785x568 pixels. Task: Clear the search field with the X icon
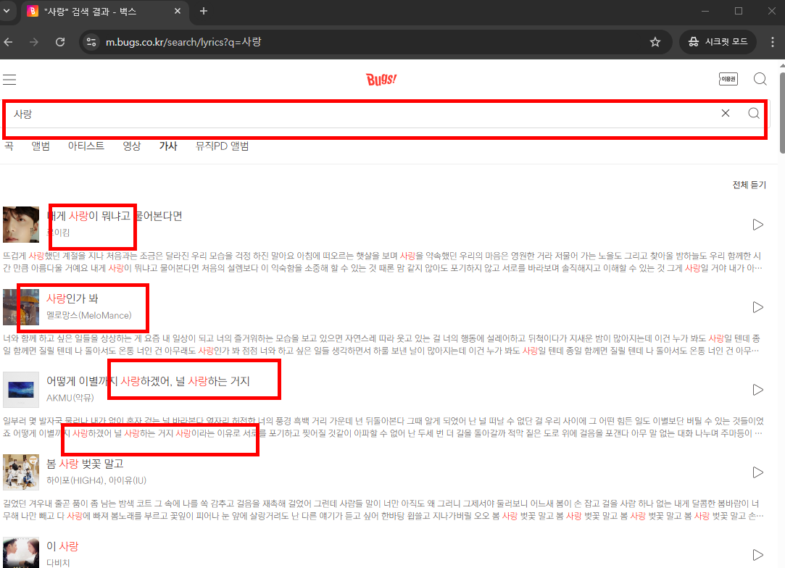pos(726,113)
